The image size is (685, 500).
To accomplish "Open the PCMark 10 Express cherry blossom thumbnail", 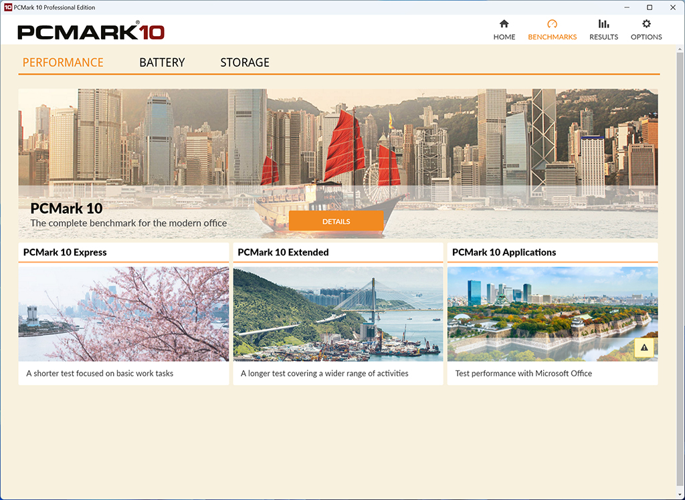I will click(x=124, y=314).
